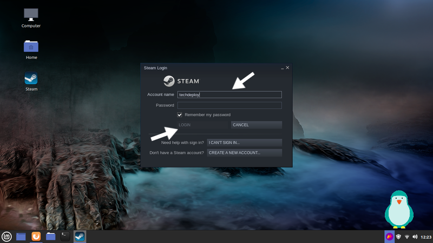Open the Wi-Fi network tray icon
Screen dimensions: 433x243
[407, 237]
